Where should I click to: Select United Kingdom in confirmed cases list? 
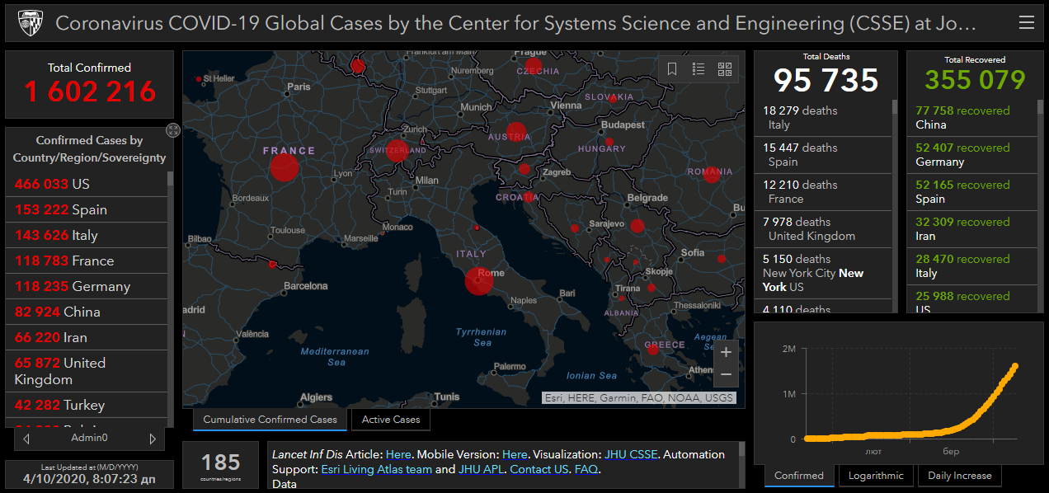click(x=87, y=371)
